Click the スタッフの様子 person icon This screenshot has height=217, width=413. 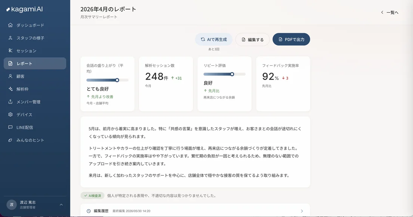[10, 38]
